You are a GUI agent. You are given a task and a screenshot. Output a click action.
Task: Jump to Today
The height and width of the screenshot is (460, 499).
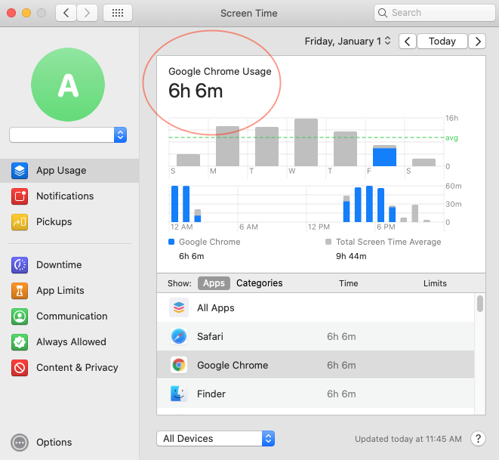pyautogui.click(x=442, y=42)
